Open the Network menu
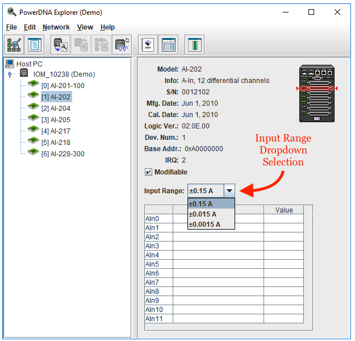The image size is (355, 341). tap(56, 27)
